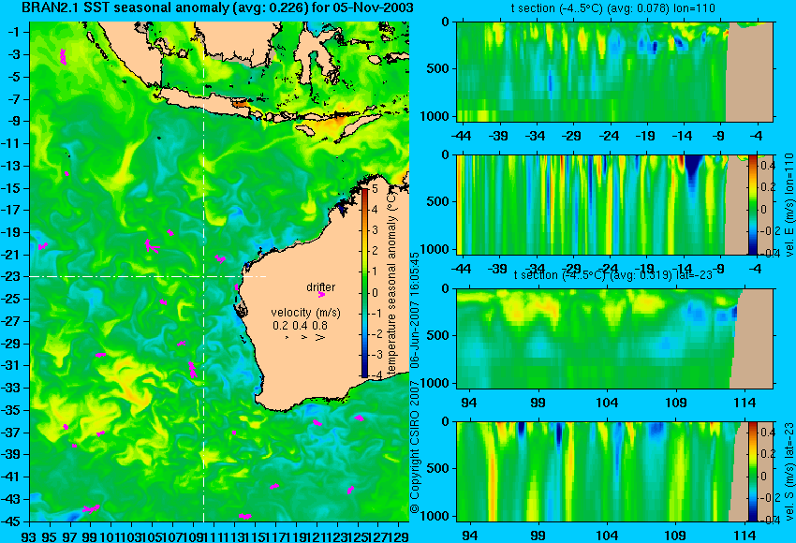Click the BRAN2.1 SST seasonal anomaly title
Screen dimensions: 796x543
pos(217,7)
